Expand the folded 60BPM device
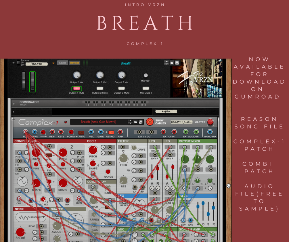The width and height of the screenshot is (289, 242). pos(14,112)
